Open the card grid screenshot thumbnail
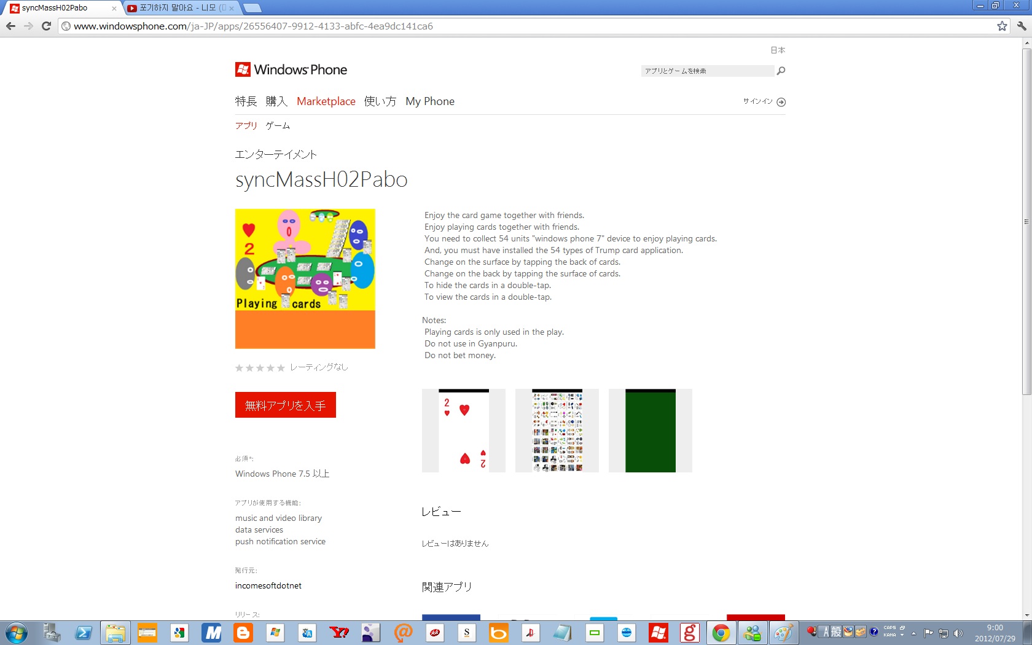The height and width of the screenshot is (645, 1032). pyautogui.click(x=557, y=431)
